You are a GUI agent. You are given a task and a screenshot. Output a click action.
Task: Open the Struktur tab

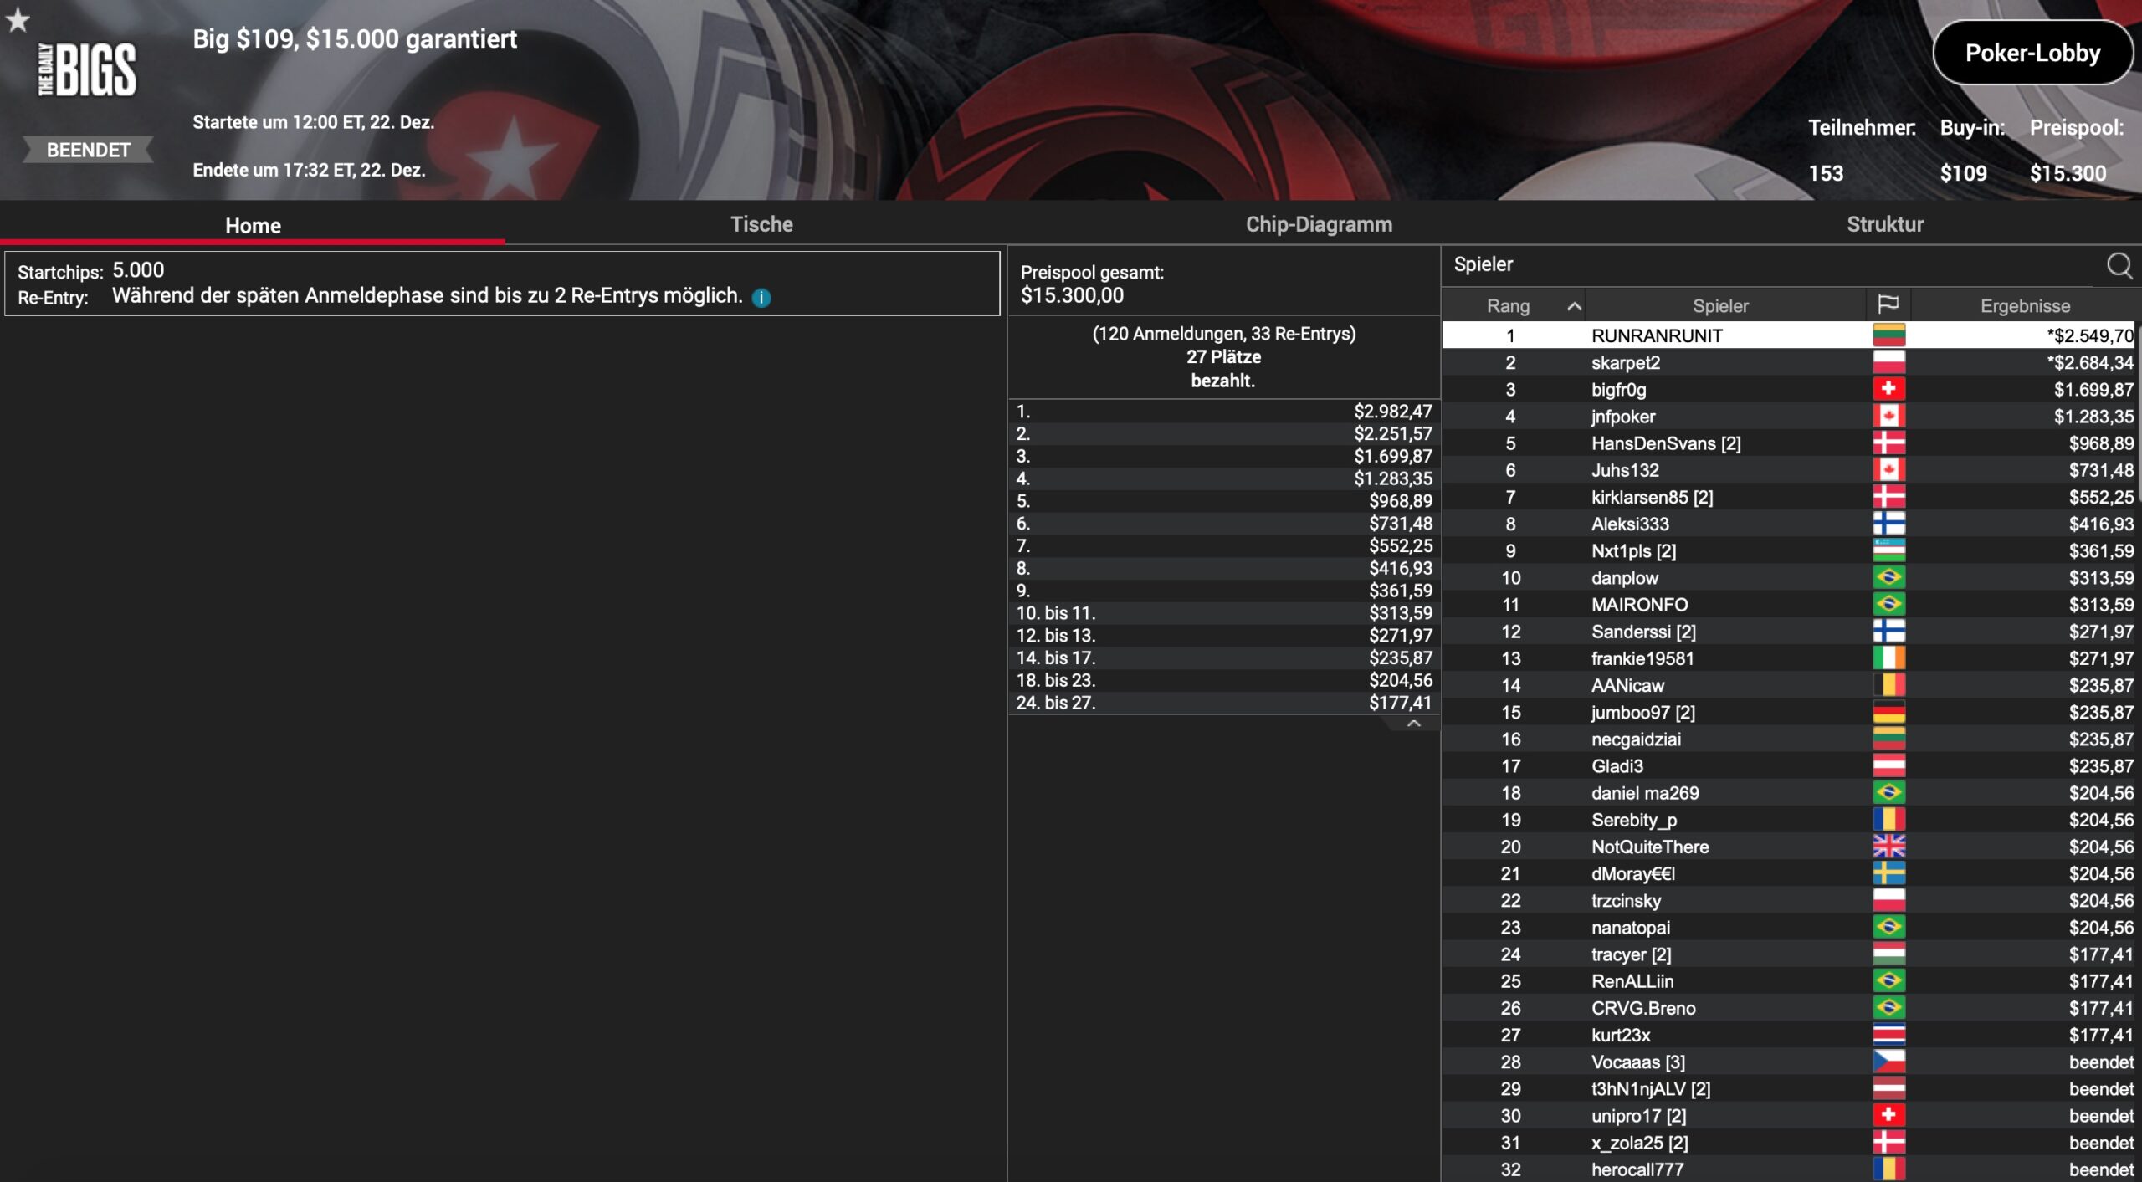click(1884, 224)
